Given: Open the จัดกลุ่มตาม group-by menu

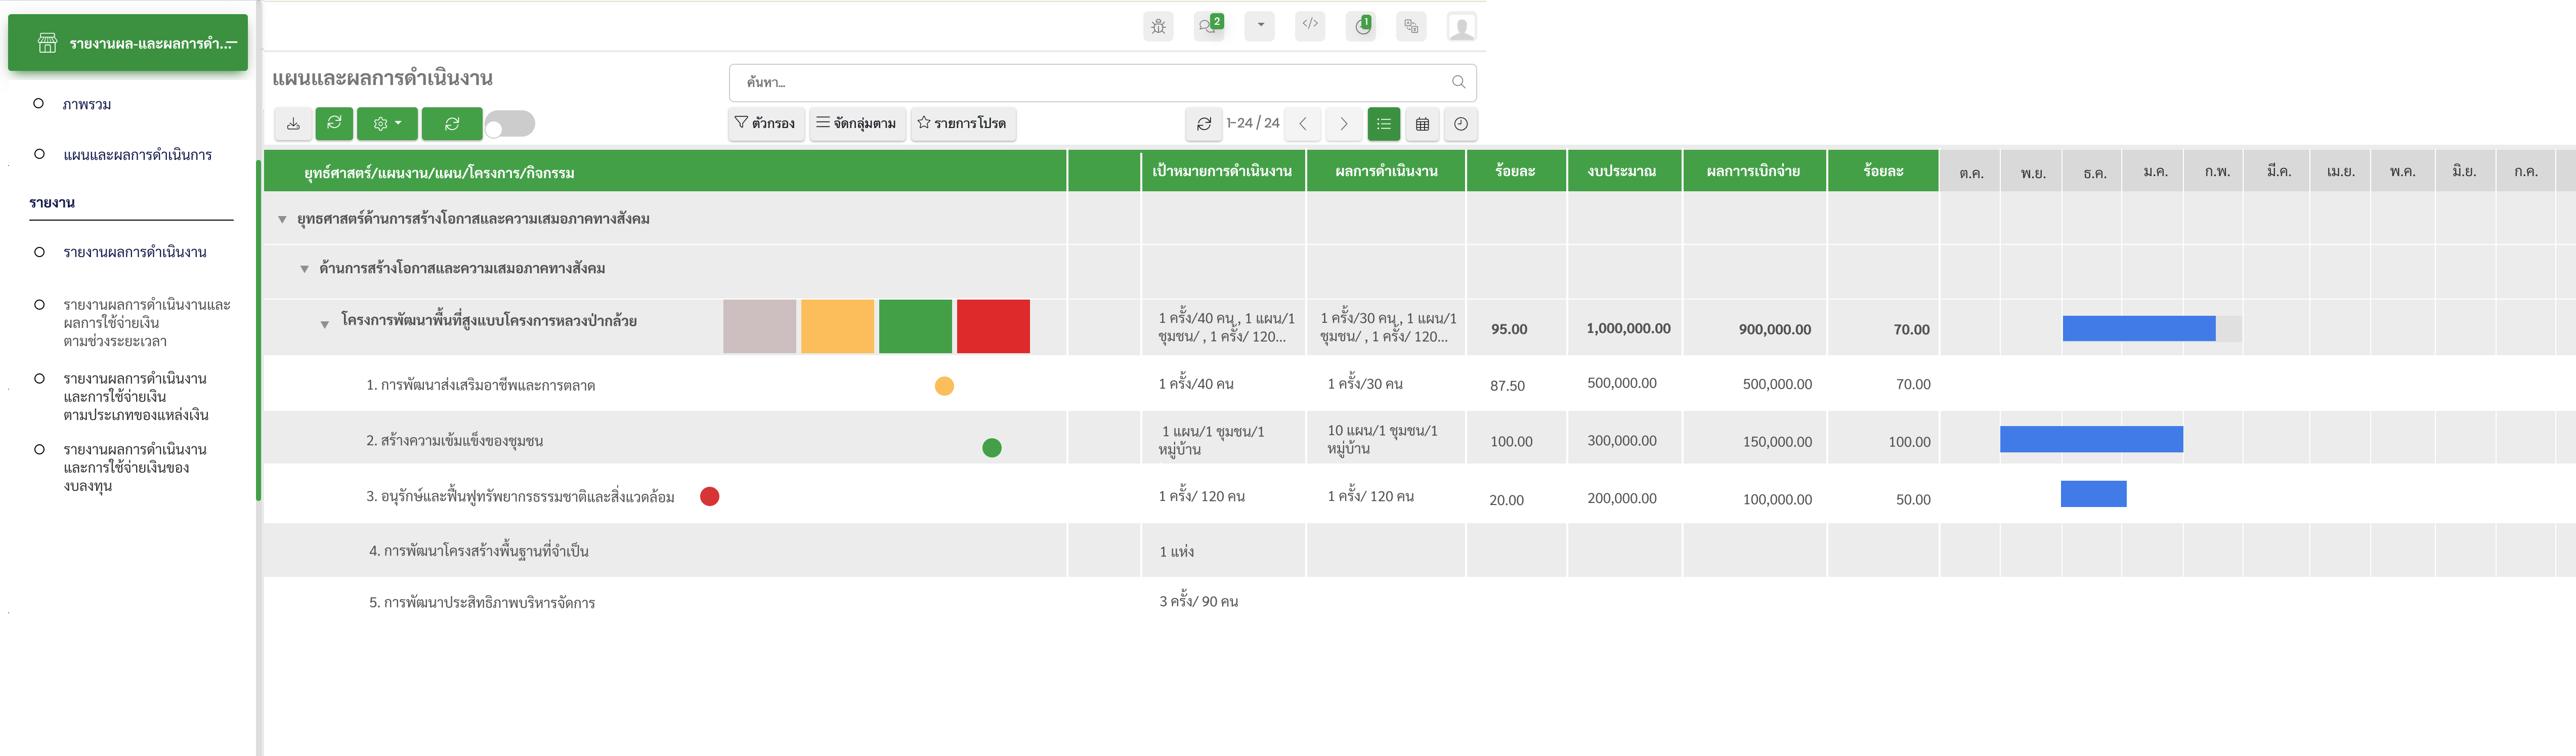Looking at the screenshot, I should pyautogui.click(x=857, y=123).
